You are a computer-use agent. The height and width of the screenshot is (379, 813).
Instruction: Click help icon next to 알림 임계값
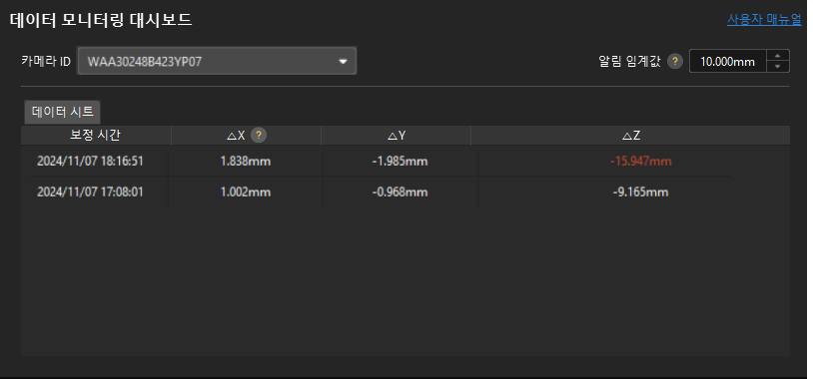[x=674, y=62]
